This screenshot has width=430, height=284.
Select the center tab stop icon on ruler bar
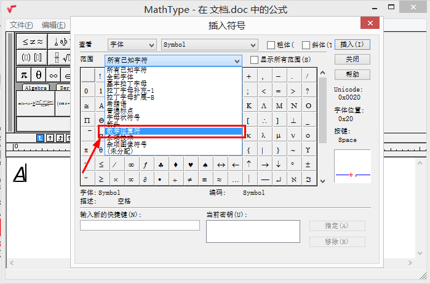tap(50, 138)
